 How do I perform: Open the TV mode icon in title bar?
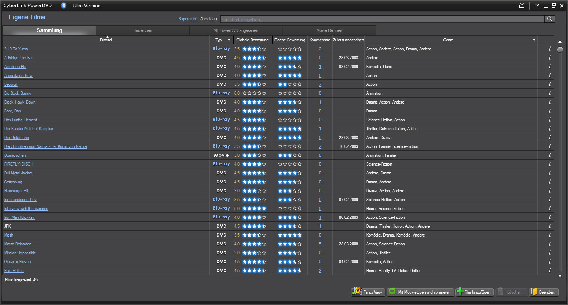522,6
